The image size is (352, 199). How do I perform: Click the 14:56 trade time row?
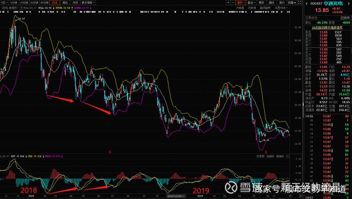click(328, 116)
